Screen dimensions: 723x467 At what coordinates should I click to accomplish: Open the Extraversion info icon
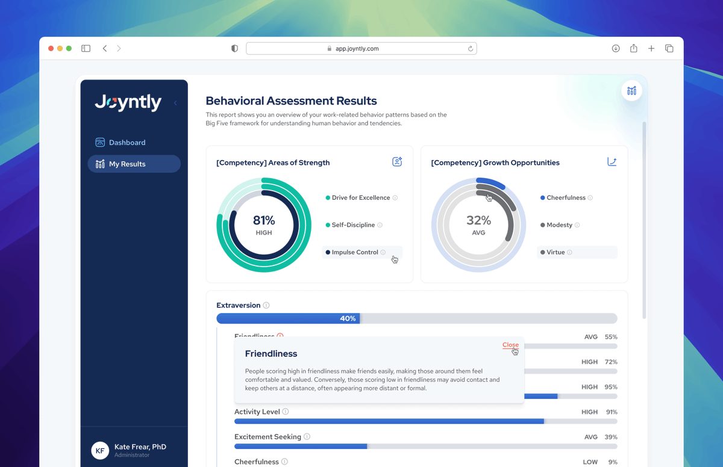[266, 306]
